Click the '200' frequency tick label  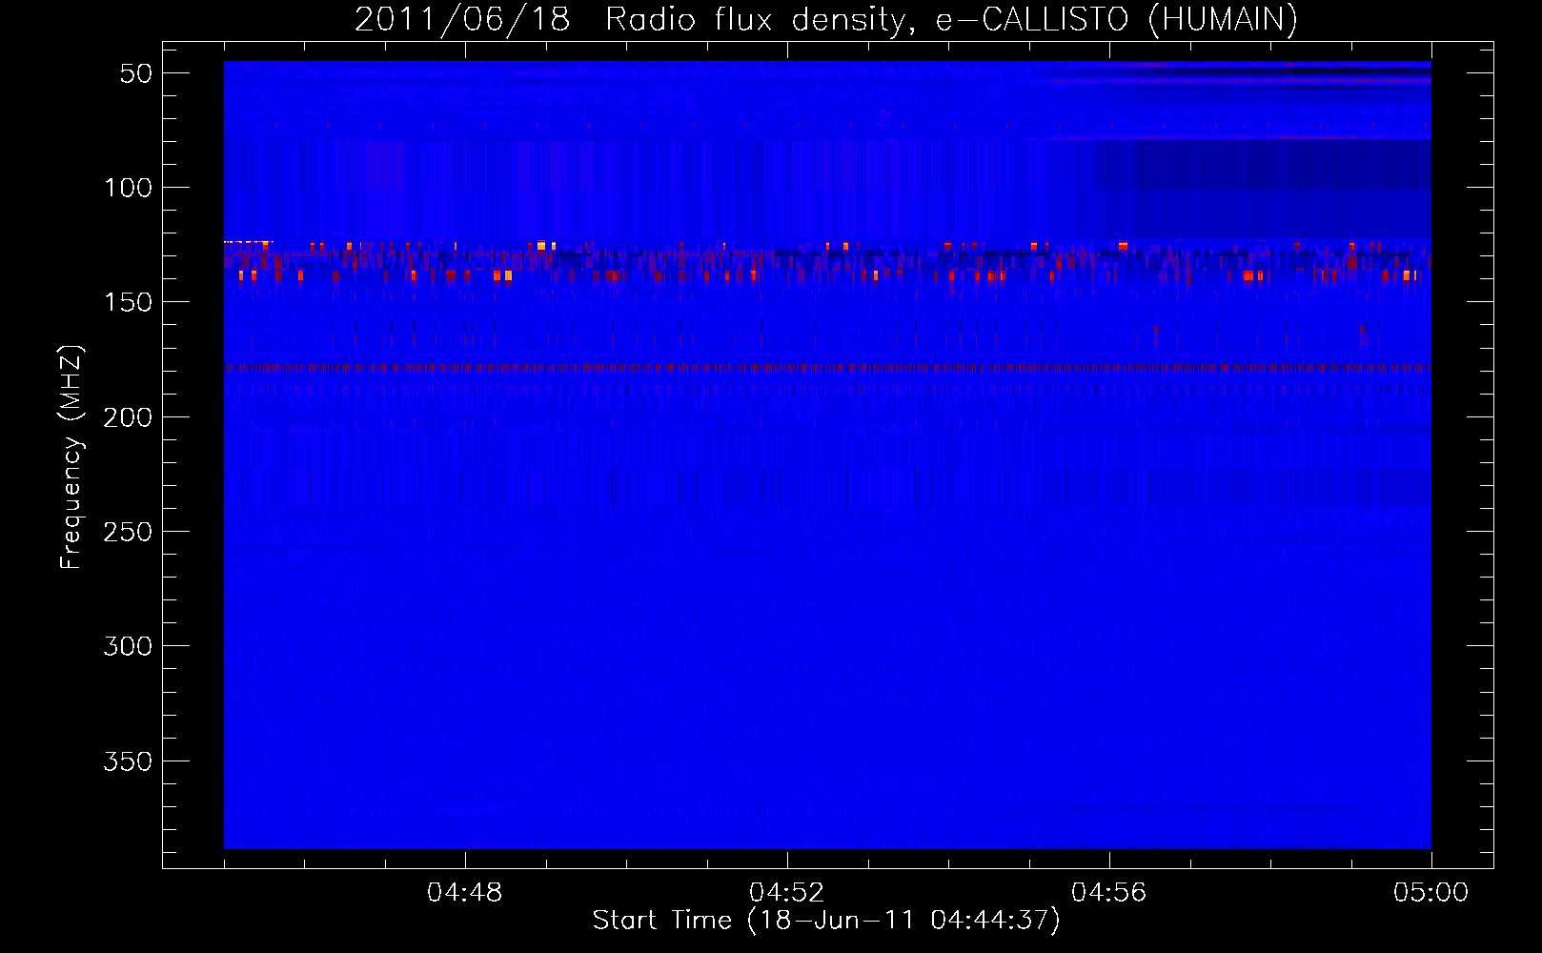tap(128, 417)
